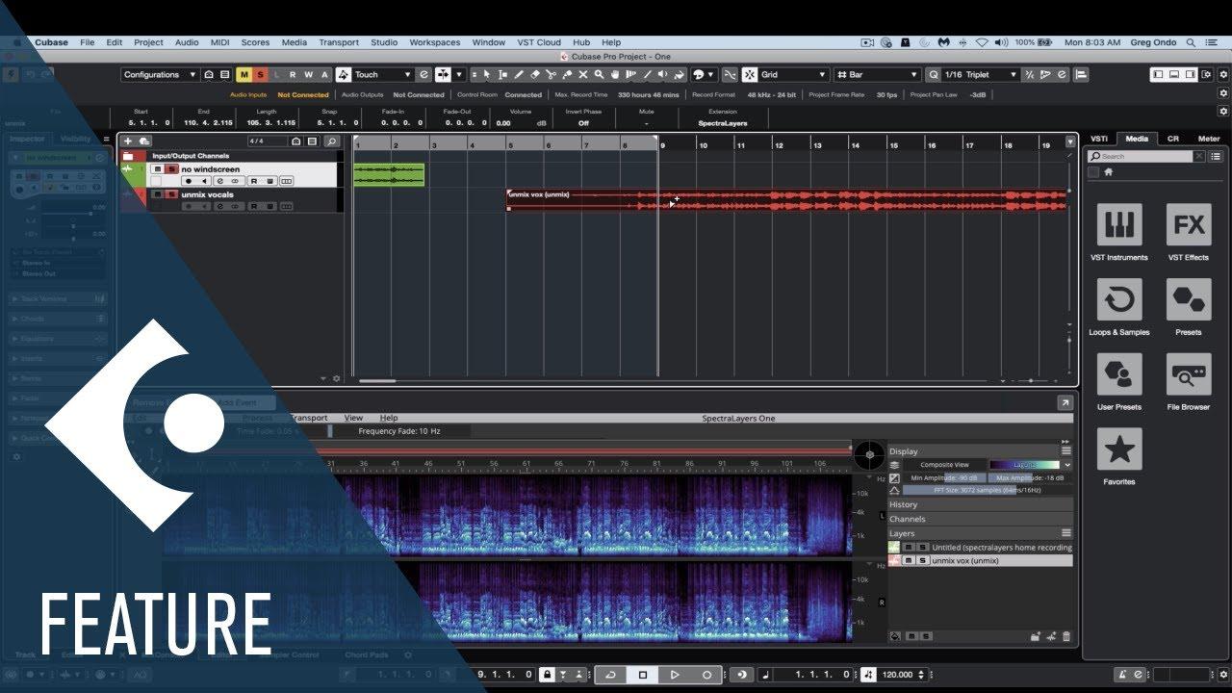Enable record on no windscreen track
Screen dimensions: 1232x693
[x=189, y=181]
